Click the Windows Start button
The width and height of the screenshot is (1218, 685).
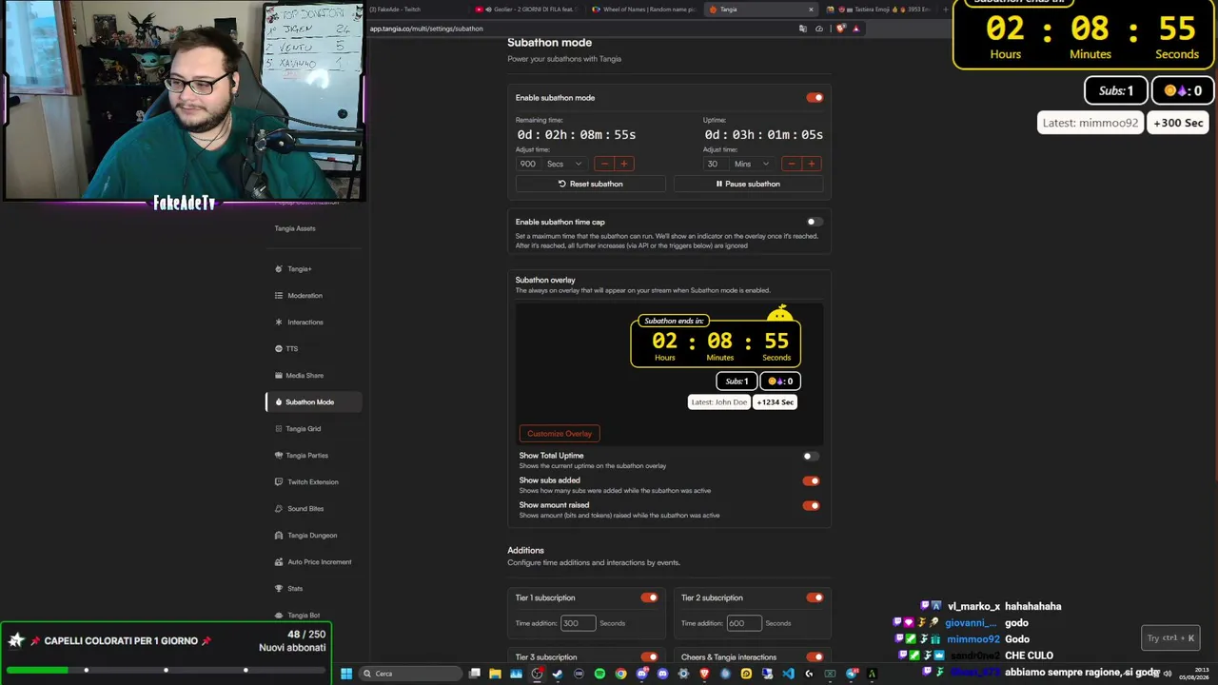346,674
